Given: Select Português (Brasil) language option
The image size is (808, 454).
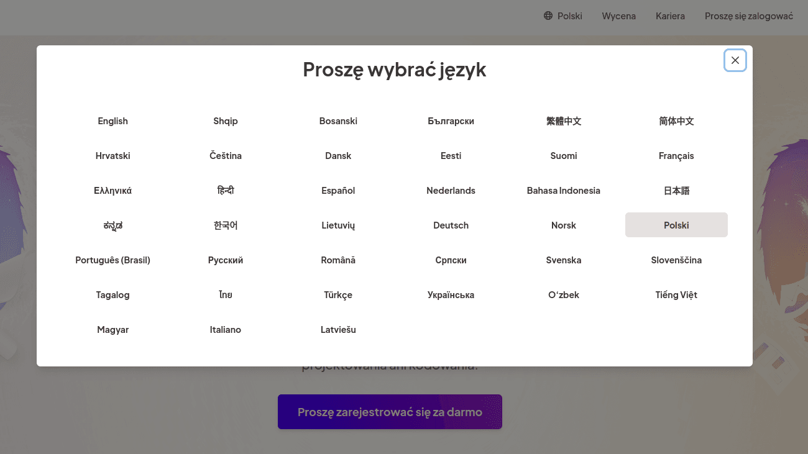Looking at the screenshot, I should coord(112,260).
